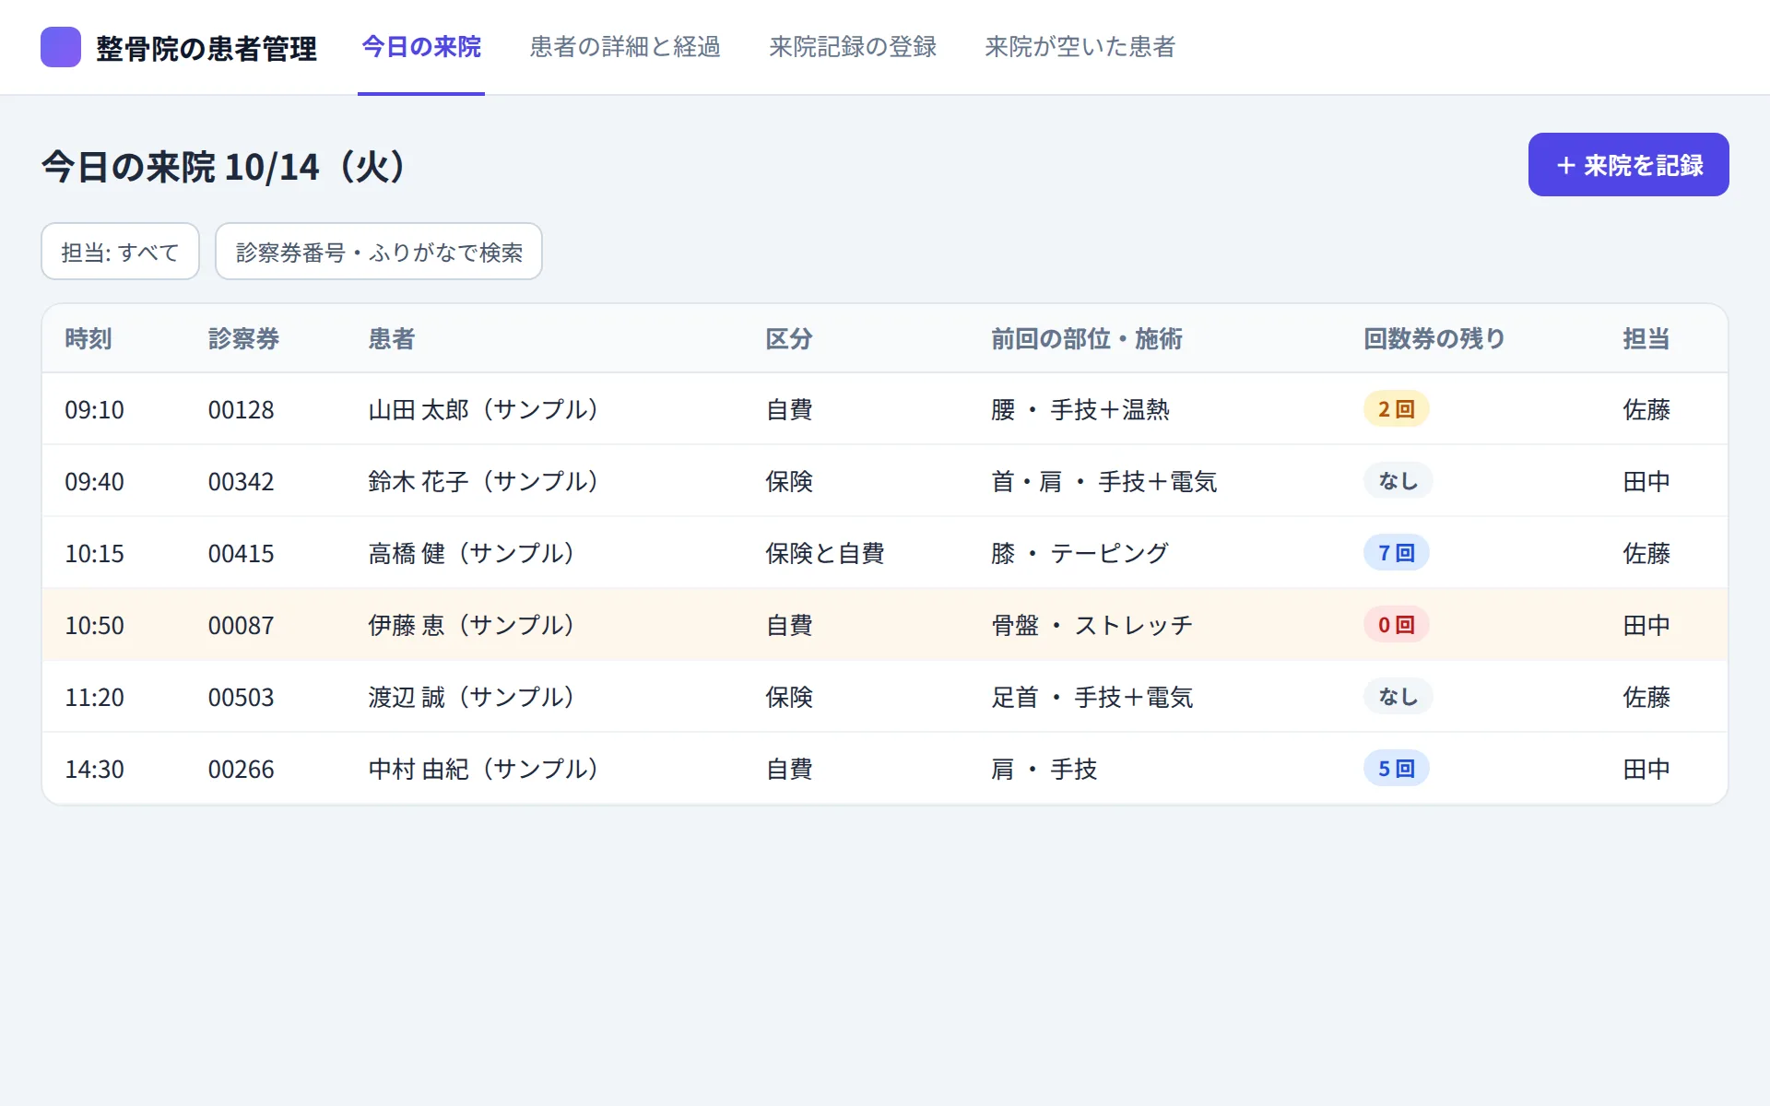Click the 14:30 time cell
Viewport: 1770px width, 1106px height.
(x=94, y=770)
